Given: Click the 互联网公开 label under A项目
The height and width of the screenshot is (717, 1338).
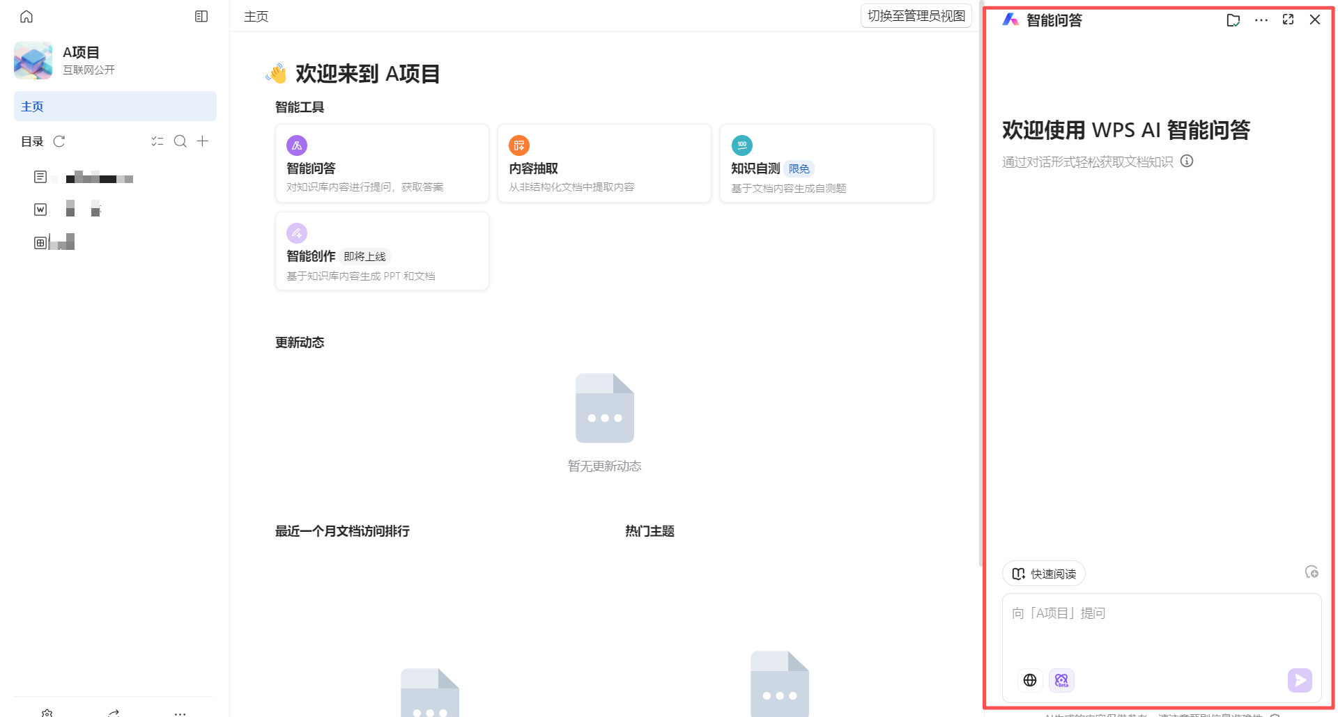Looking at the screenshot, I should pos(89,70).
